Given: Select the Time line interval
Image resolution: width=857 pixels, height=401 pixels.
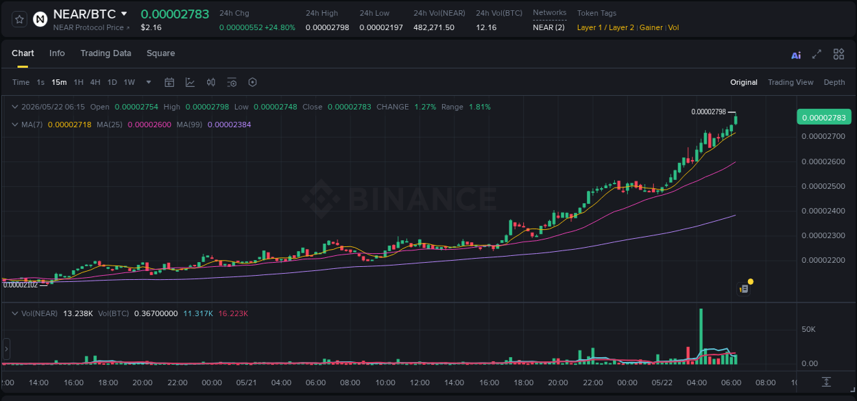Looking at the screenshot, I should pos(21,82).
